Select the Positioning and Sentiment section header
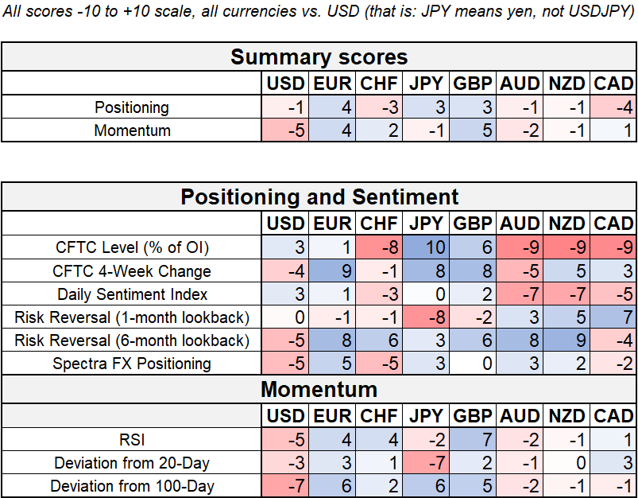Viewport: 638px width, 498px height. 319,196
